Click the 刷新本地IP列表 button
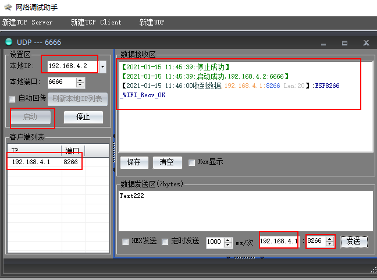 pyautogui.click(x=77, y=99)
